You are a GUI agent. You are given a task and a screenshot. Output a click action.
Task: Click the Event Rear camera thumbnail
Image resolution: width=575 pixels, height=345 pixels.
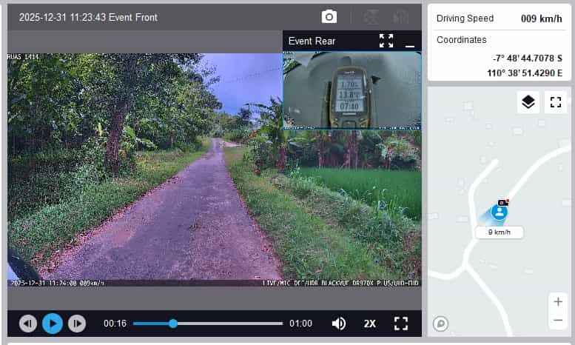pyautogui.click(x=352, y=90)
